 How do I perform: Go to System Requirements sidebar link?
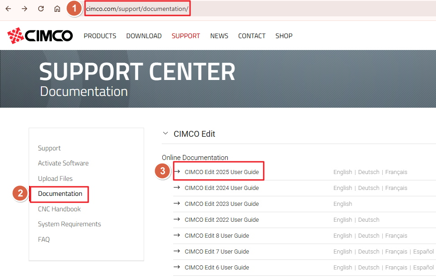click(69, 224)
